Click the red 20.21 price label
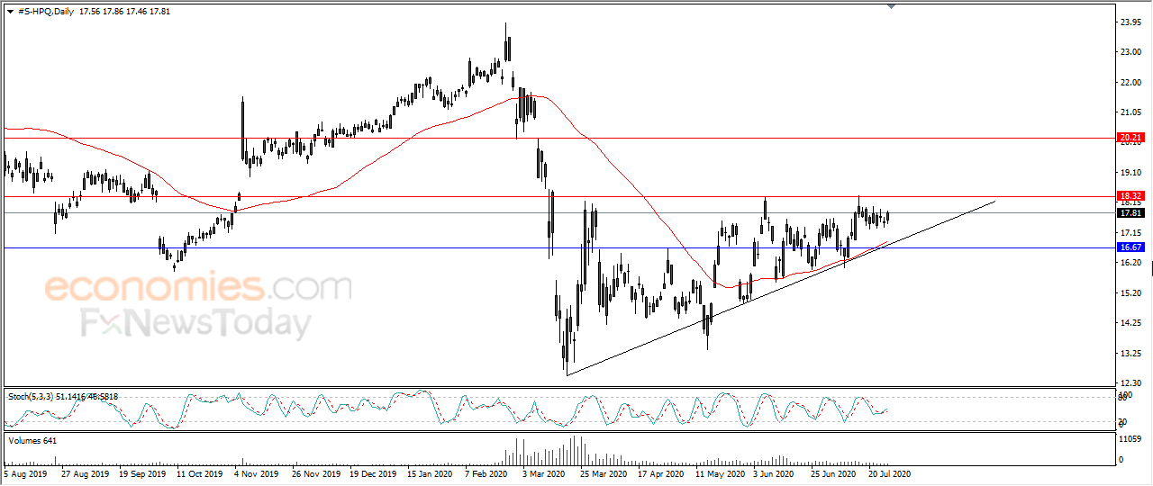 click(1130, 139)
